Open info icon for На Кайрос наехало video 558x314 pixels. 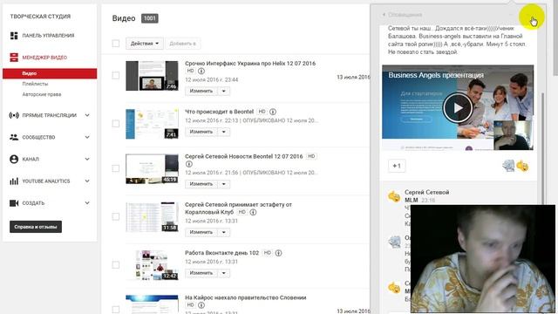point(201,305)
